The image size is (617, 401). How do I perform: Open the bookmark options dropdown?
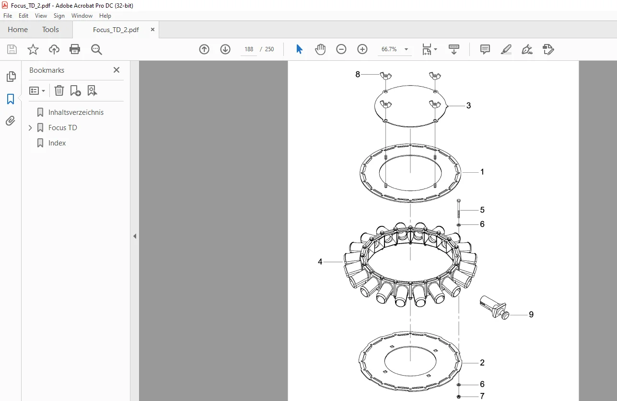(37, 90)
